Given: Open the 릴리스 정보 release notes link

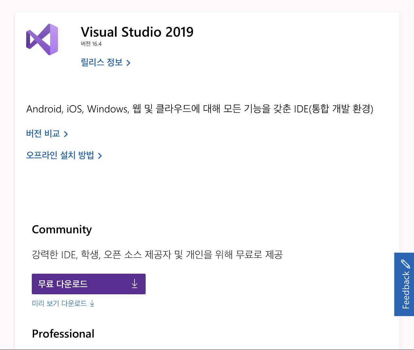Looking at the screenshot, I should tap(105, 62).
